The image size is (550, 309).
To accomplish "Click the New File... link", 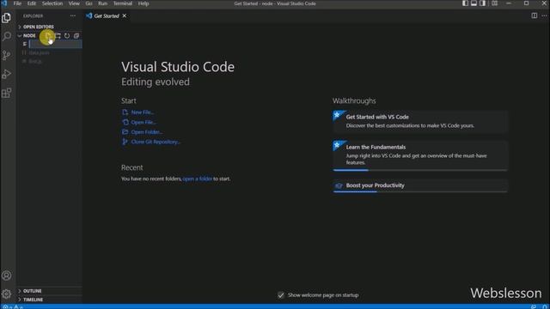I will click(x=143, y=112).
